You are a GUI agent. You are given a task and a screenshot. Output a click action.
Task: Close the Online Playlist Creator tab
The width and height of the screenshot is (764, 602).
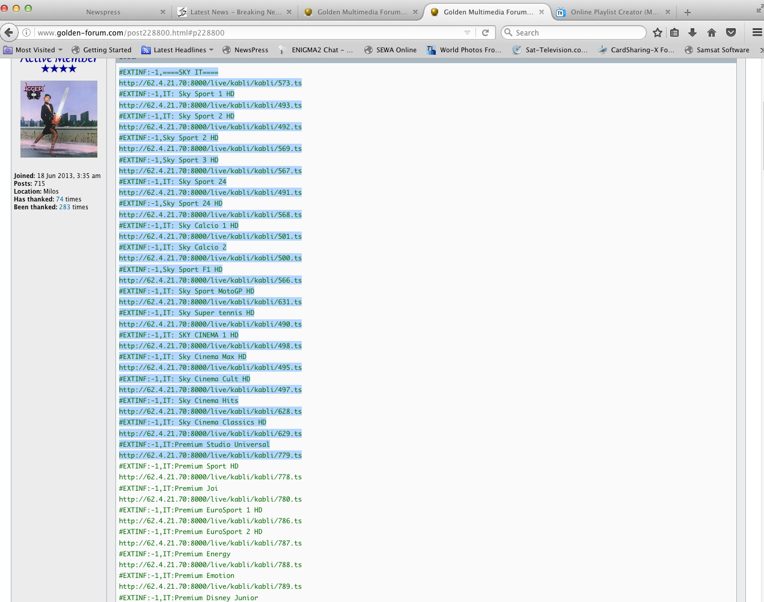[x=668, y=12]
